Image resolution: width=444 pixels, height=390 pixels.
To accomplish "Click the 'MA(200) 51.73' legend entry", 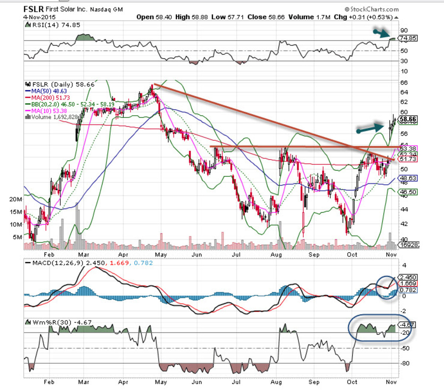I will (x=51, y=98).
